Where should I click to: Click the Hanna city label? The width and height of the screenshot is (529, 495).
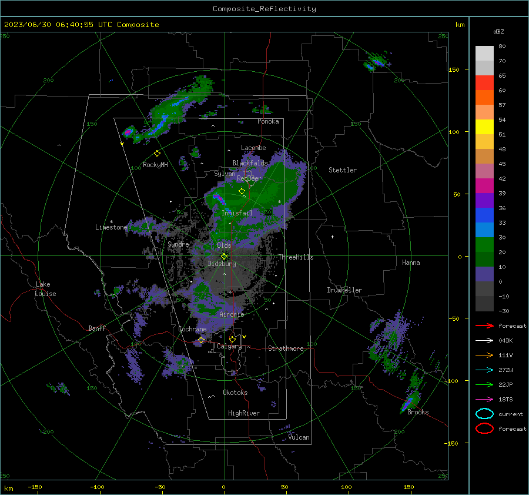point(411,263)
